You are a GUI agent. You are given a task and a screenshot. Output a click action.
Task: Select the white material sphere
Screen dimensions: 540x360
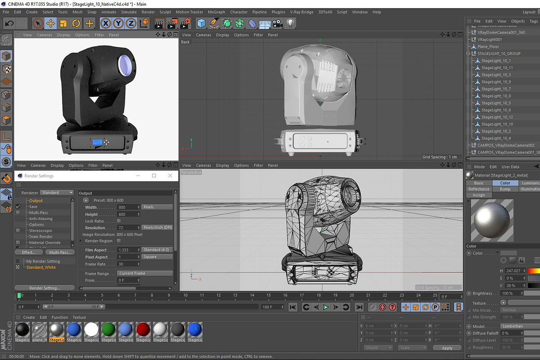tap(91, 329)
